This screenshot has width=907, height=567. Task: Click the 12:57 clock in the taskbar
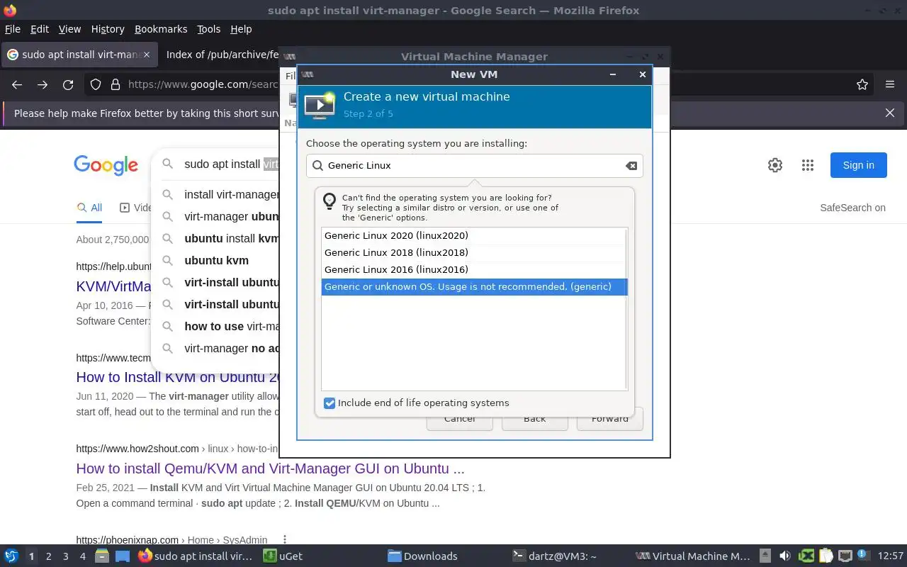[x=891, y=556]
